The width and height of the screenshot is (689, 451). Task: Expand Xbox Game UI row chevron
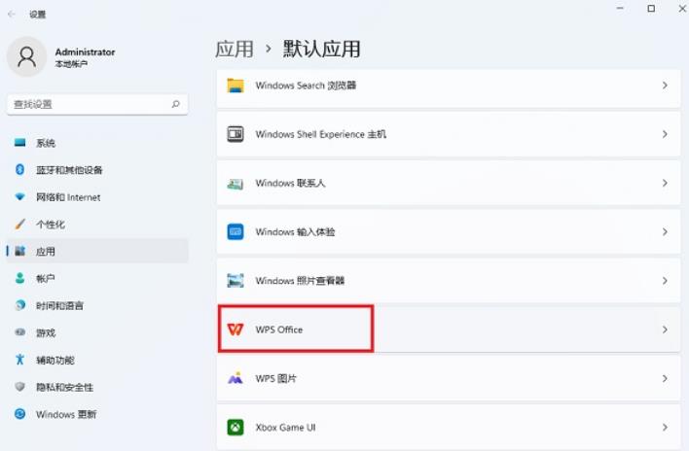tap(665, 427)
